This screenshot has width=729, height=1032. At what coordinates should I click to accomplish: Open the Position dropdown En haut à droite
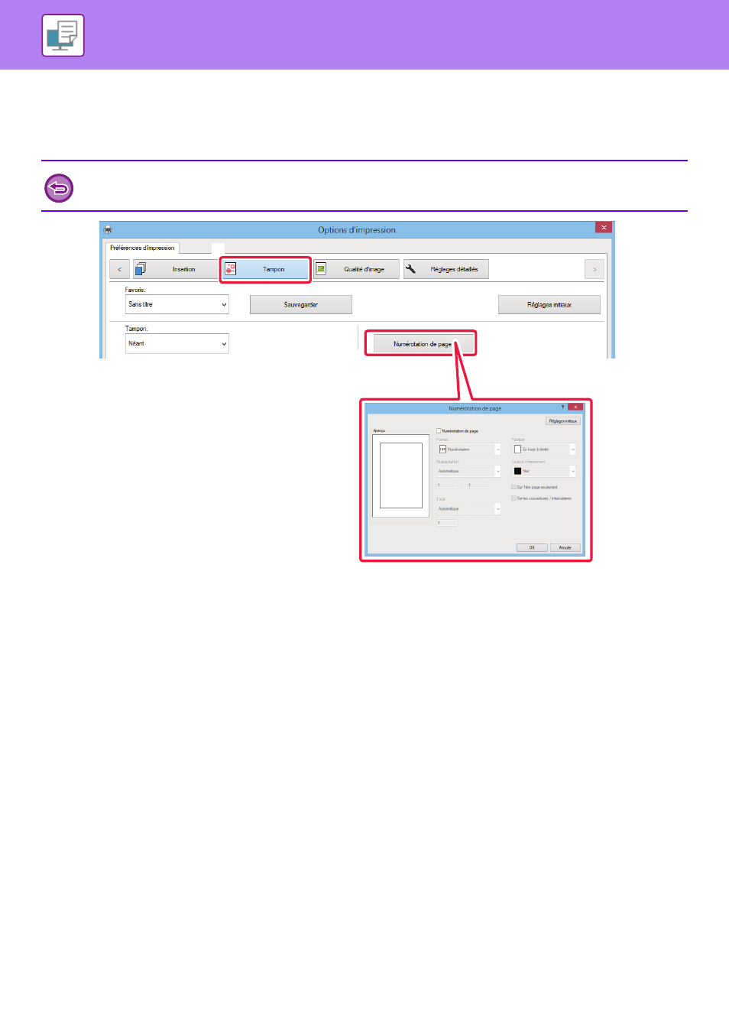[543, 449]
